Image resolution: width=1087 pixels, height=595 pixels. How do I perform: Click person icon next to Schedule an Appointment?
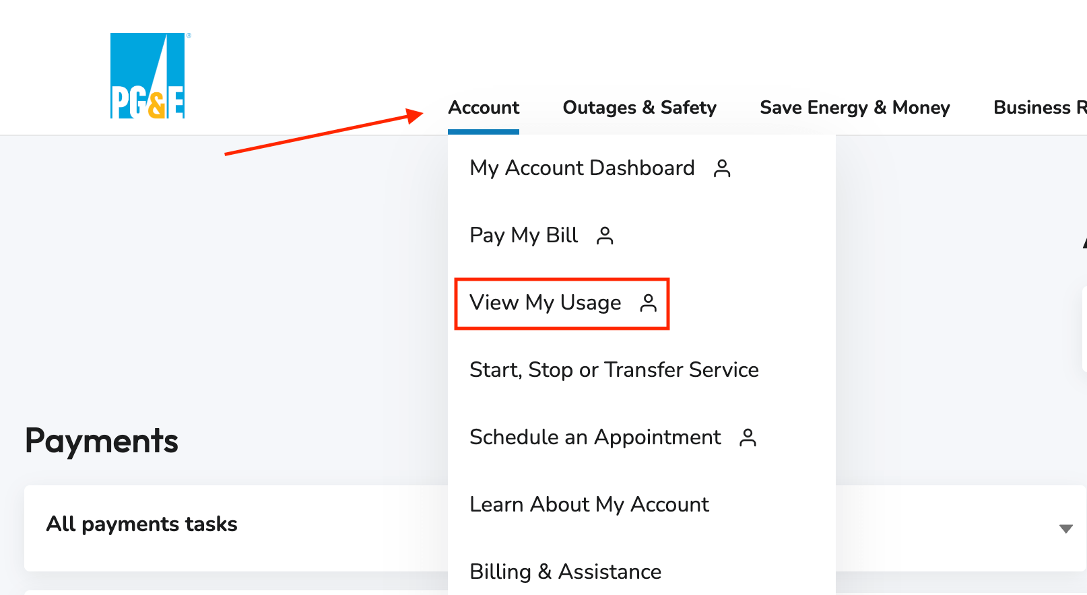[x=748, y=438]
